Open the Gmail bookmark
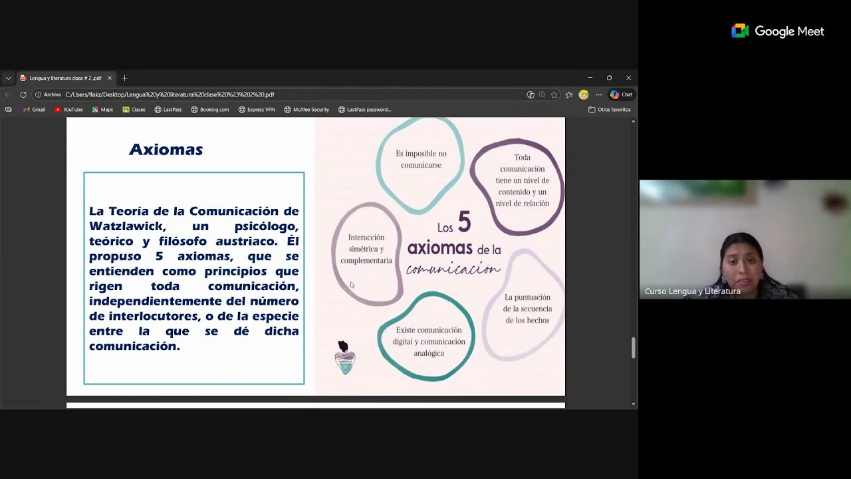This screenshot has height=479, width=851. pos(34,110)
